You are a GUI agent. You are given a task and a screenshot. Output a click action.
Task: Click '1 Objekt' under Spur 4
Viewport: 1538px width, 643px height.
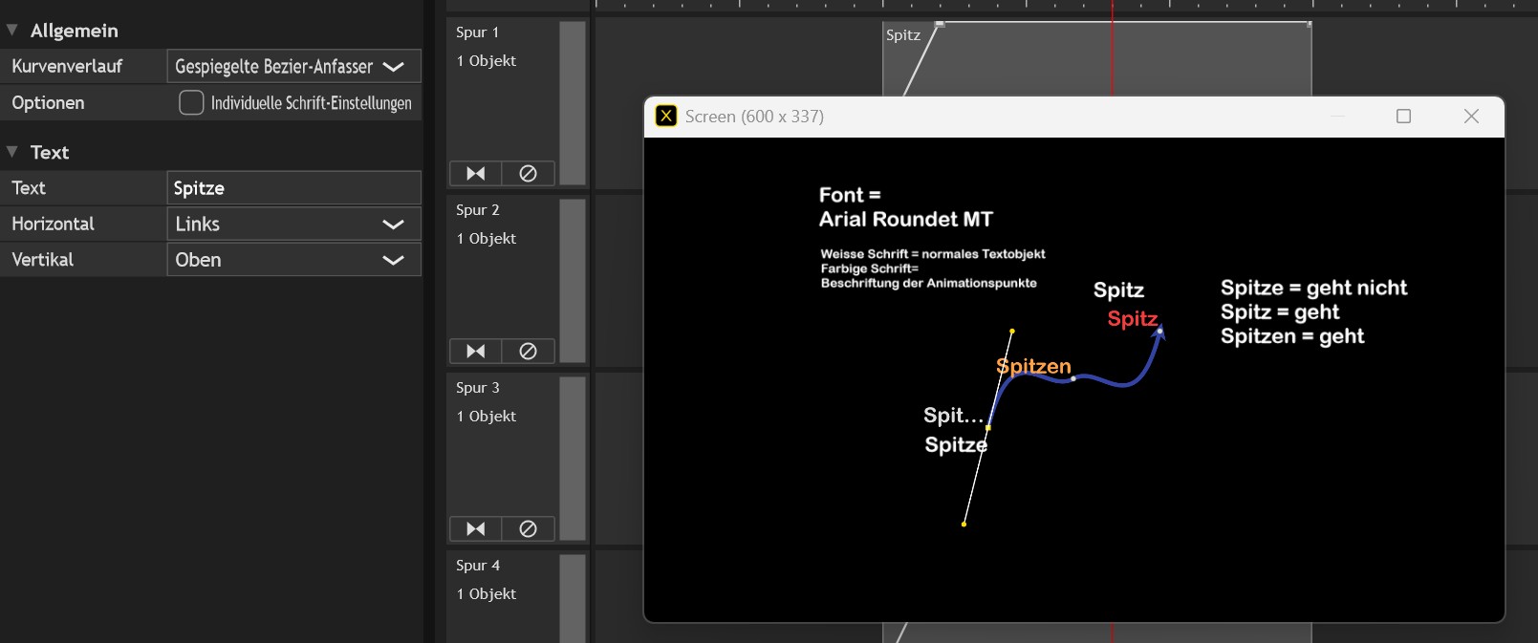coord(487,594)
